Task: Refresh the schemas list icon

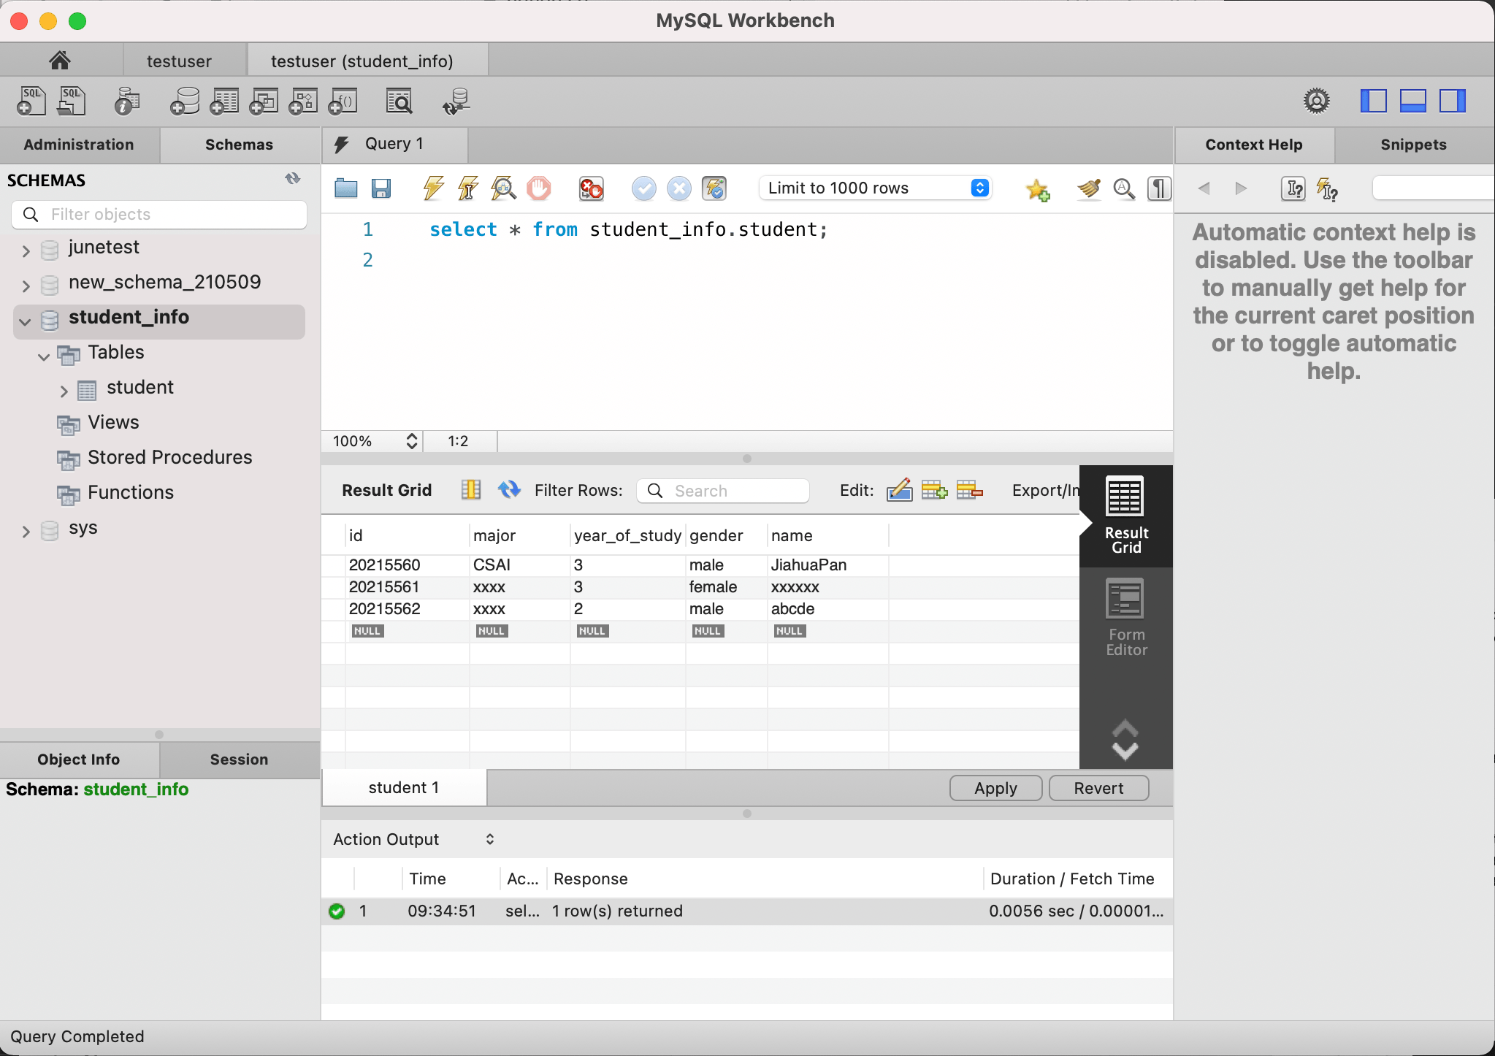Action: tap(293, 179)
